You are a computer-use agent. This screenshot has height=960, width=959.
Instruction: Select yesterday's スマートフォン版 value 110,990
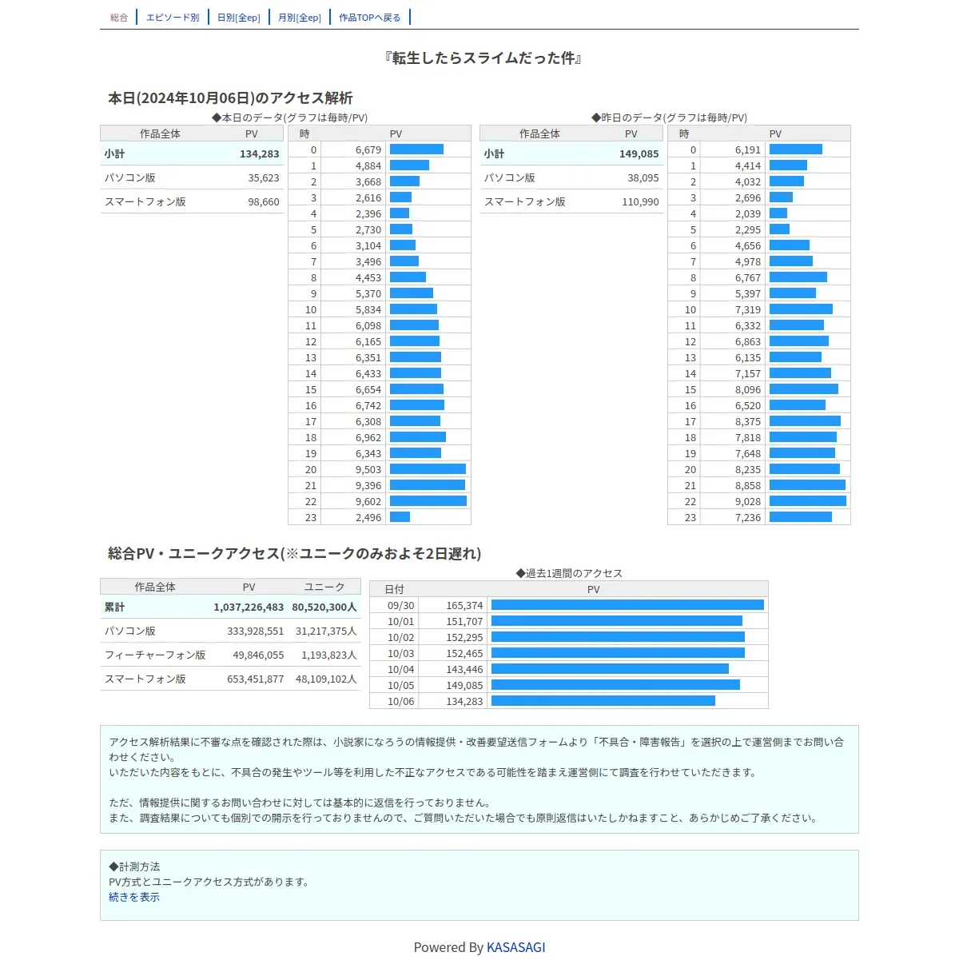641,201
